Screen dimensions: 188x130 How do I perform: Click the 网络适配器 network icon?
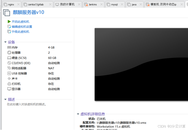(9, 68)
